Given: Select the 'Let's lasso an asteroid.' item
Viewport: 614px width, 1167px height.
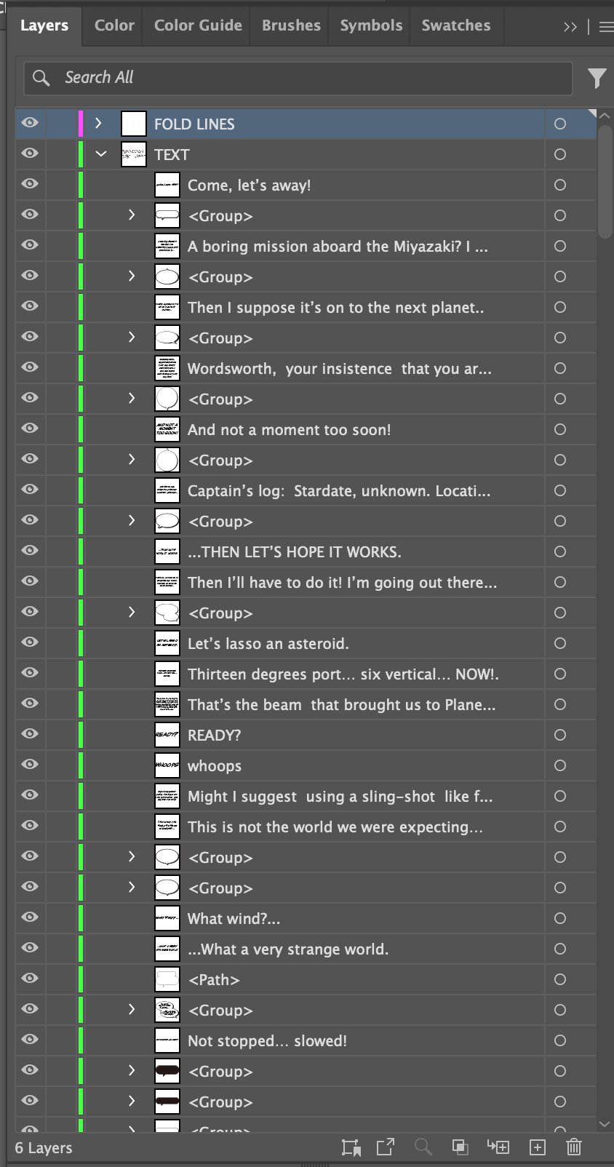Looking at the screenshot, I should click(x=268, y=644).
